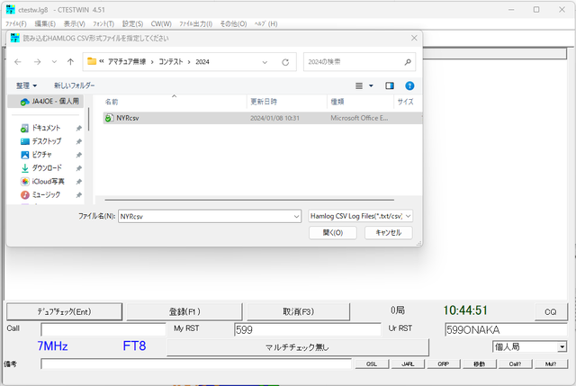This screenshot has width=576, height=386.
Task: Click the Call input field
Action: [103, 329]
